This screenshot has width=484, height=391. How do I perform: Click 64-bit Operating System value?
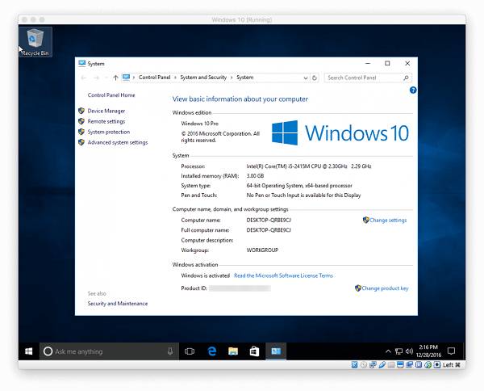pos(299,186)
